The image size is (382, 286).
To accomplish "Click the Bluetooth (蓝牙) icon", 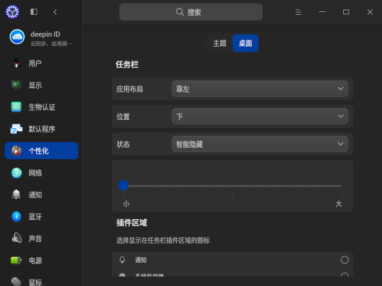I will (16, 216).
